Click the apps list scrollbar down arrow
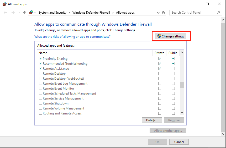The image size is (226, 148). [x=182, y=113]
